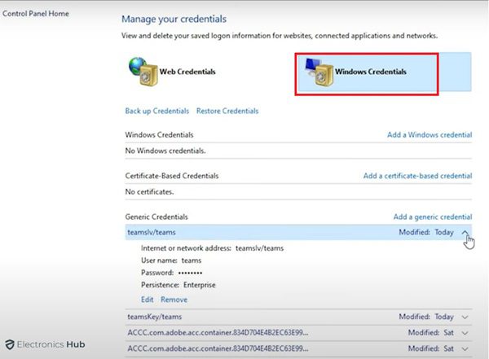Select the Web Credentials label

click(x=187, y=72)
